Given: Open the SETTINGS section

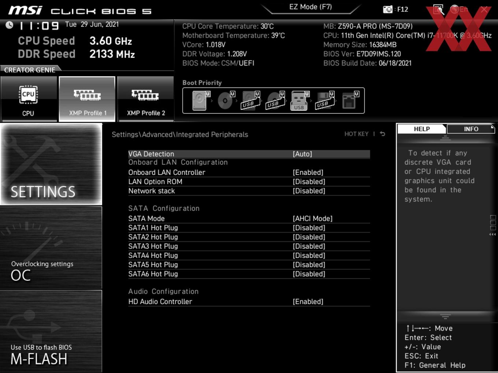Looking at the screenshot, I should (51, 164).
